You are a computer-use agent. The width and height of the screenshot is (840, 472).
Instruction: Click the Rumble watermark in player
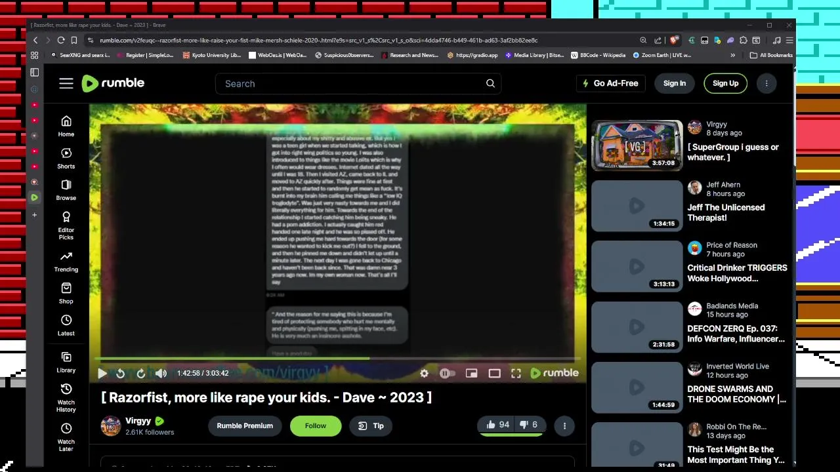[x=555, y=373]
